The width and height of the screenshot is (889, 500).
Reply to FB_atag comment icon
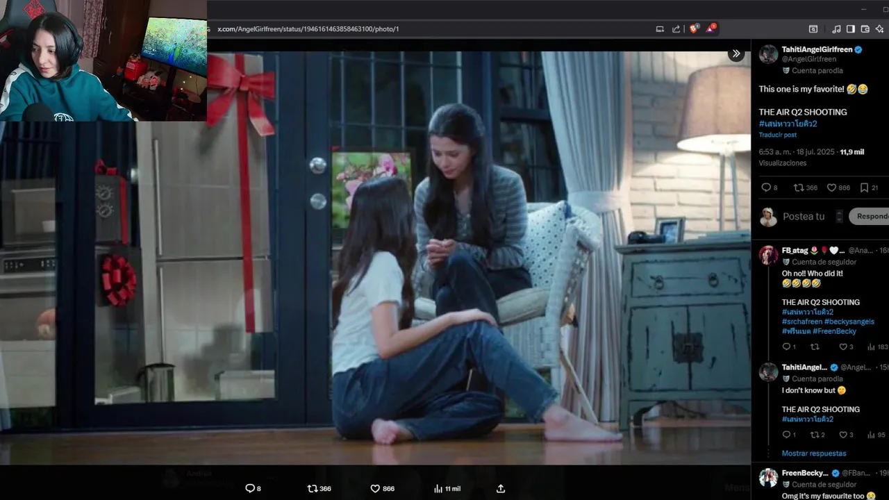click(787, 347)
